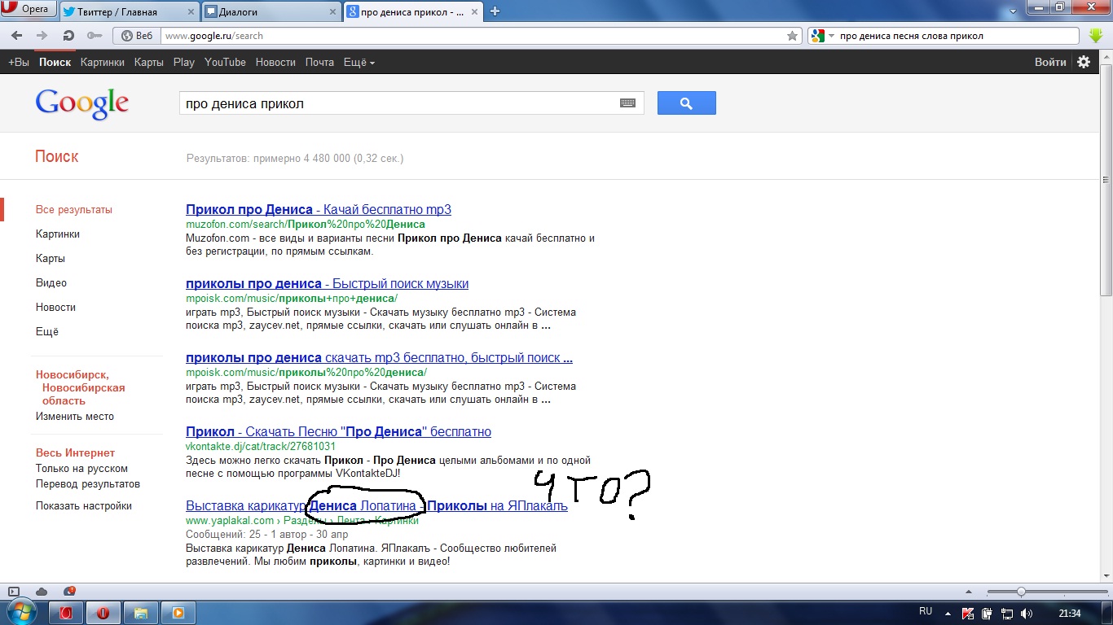Select Все результаты in the left sidebar
1113x625 pixels.
74,209
